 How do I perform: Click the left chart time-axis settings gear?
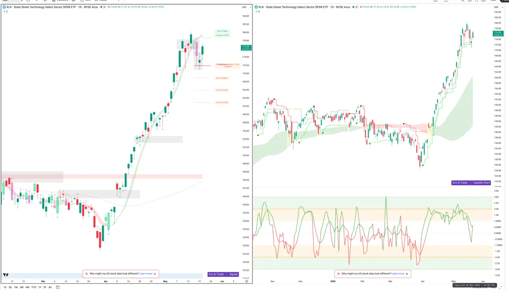[246, 281]
